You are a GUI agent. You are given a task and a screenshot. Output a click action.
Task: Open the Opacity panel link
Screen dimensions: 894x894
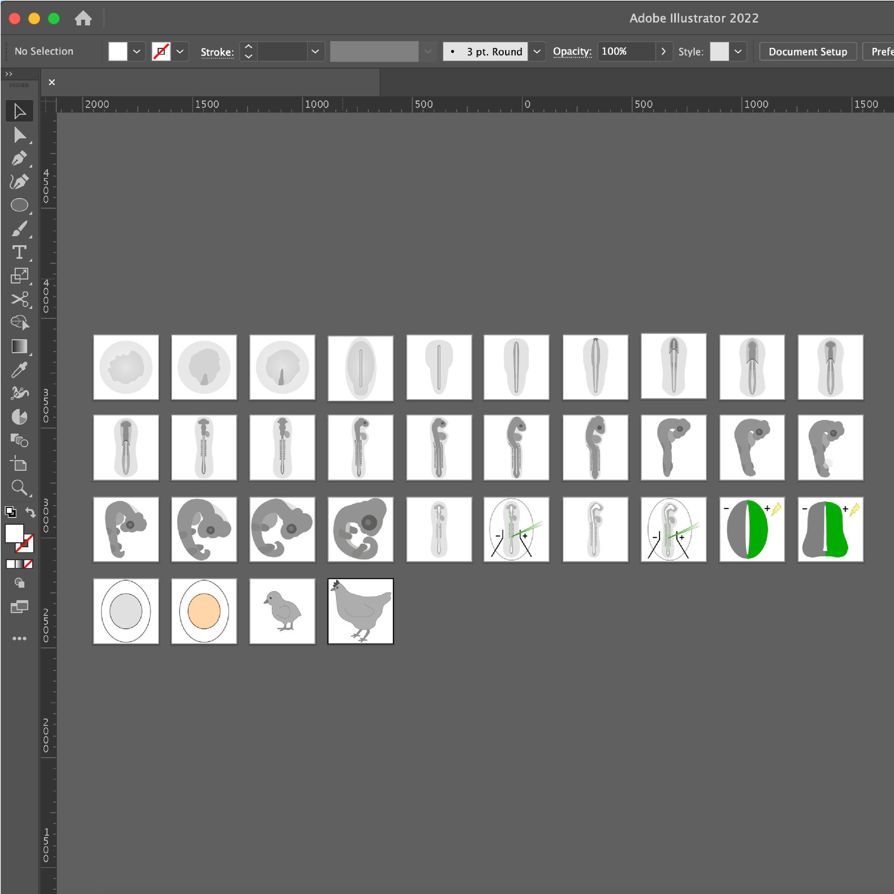pos(572,51)
